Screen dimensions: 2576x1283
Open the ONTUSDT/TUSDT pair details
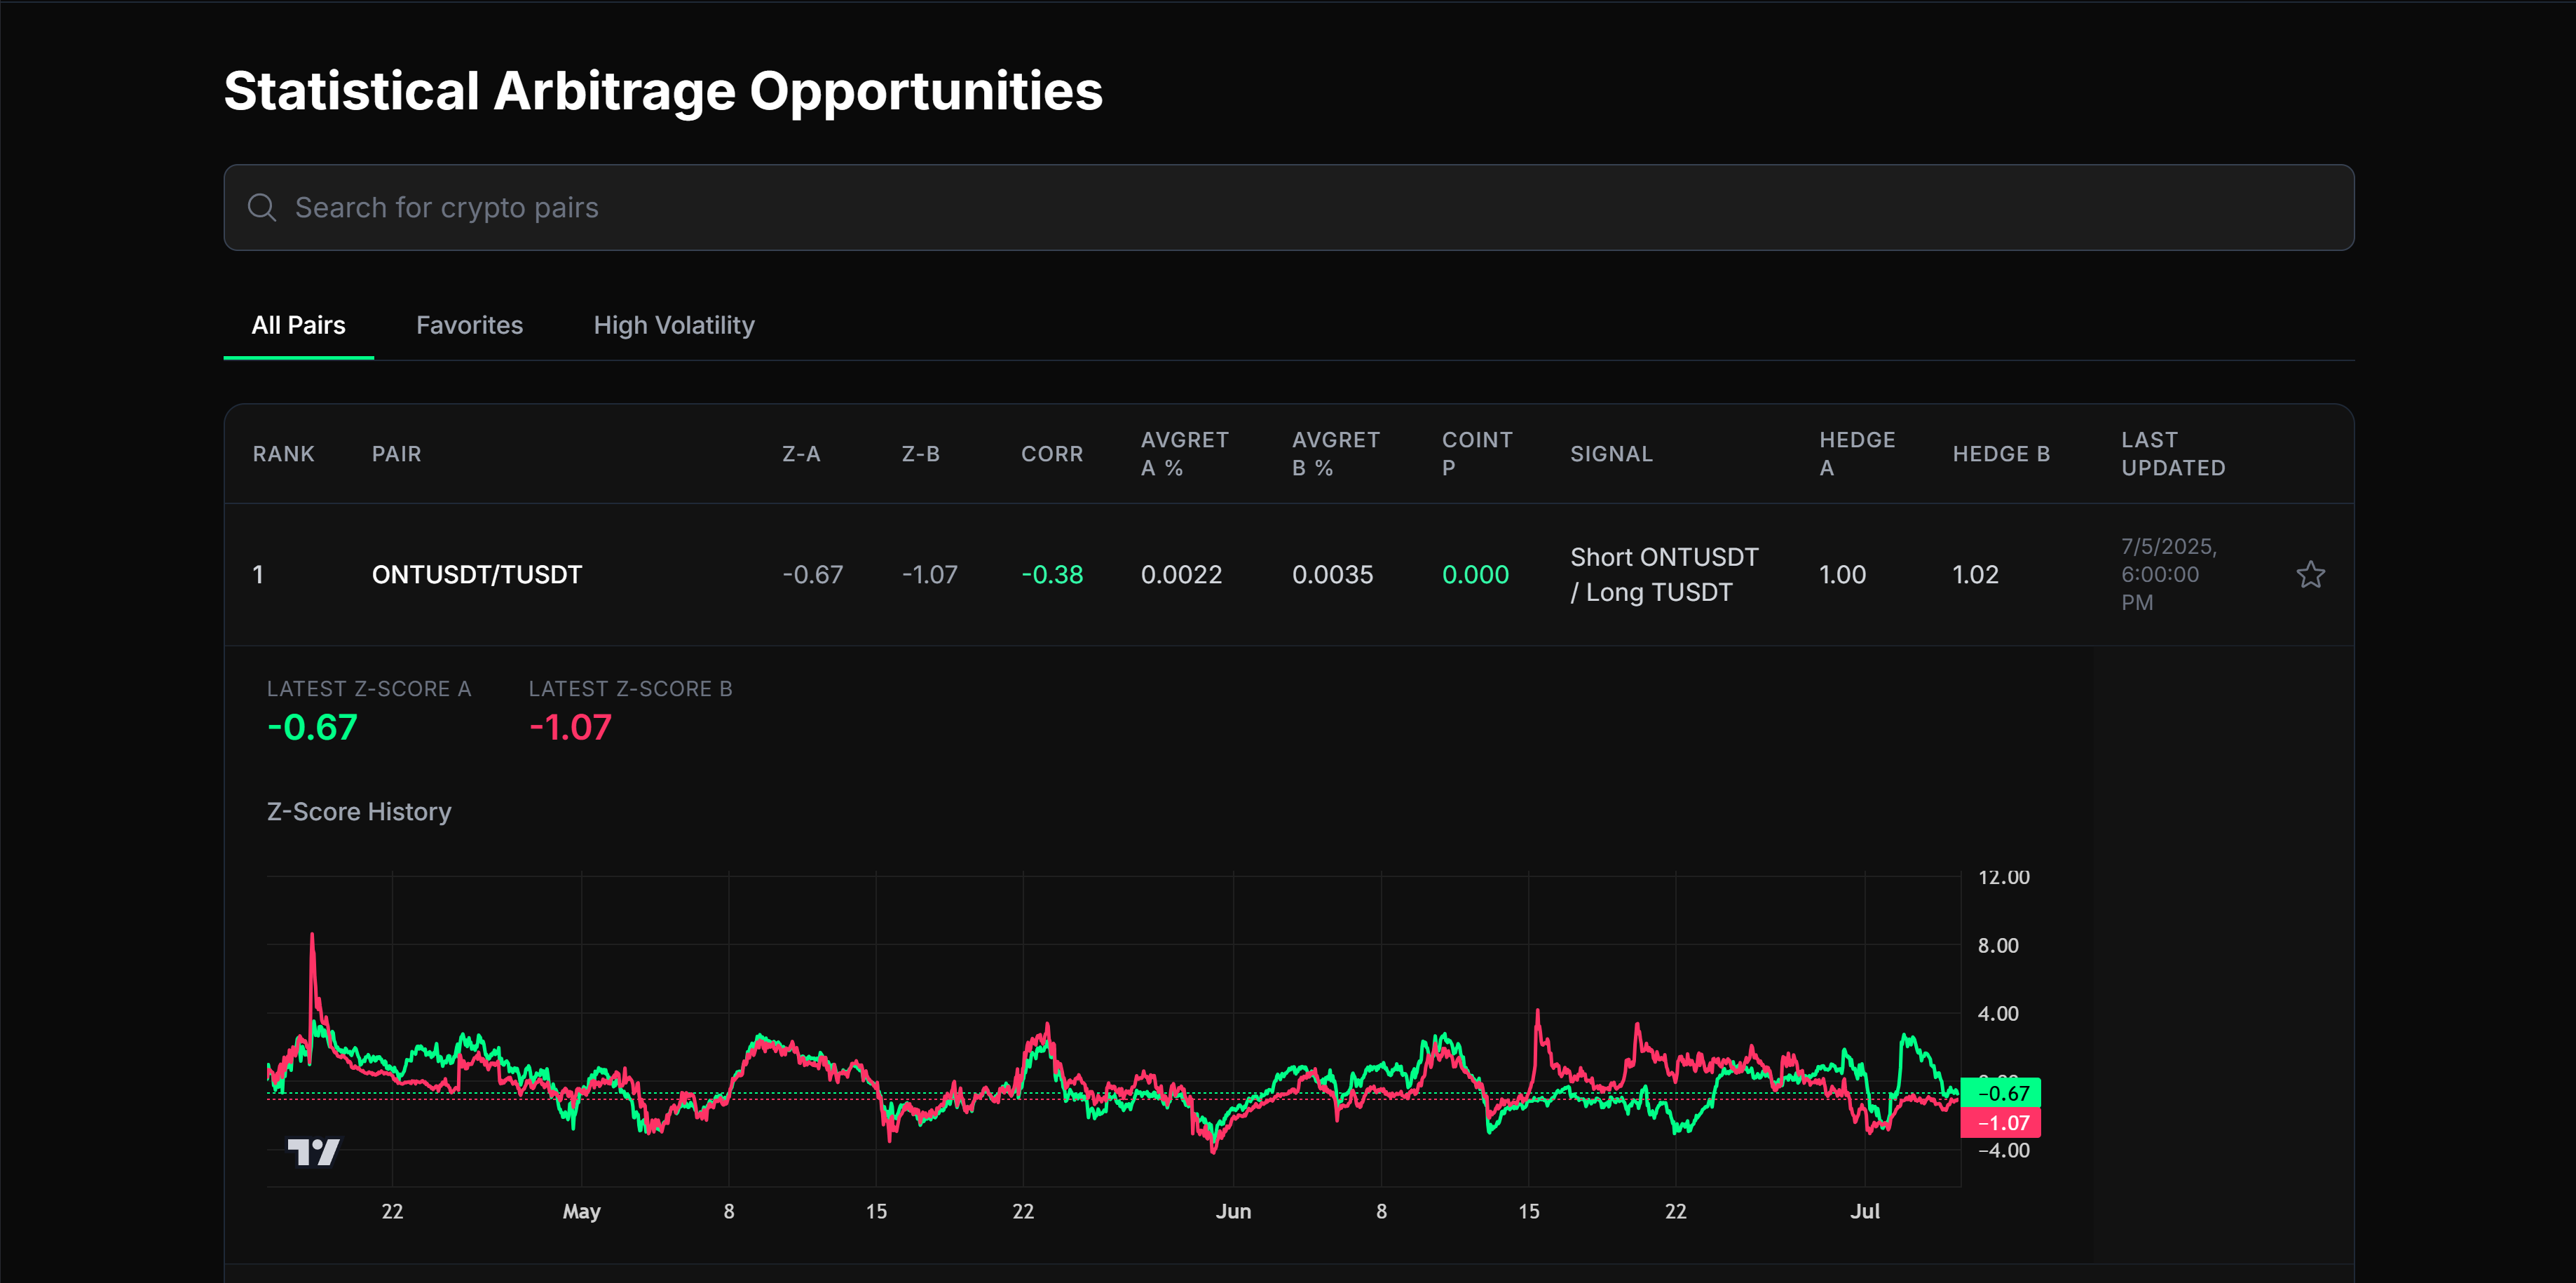click(477, 574)
